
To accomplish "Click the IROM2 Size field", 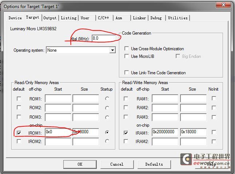I will coord(86,142).
